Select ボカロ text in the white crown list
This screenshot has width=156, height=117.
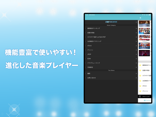point(144,86)
